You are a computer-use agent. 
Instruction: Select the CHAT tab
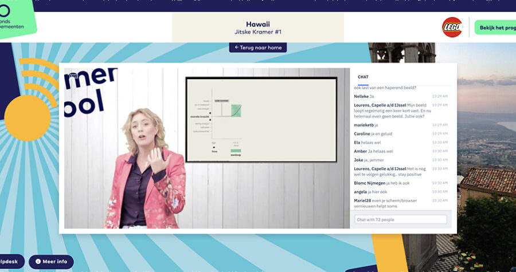coord(363,77)
